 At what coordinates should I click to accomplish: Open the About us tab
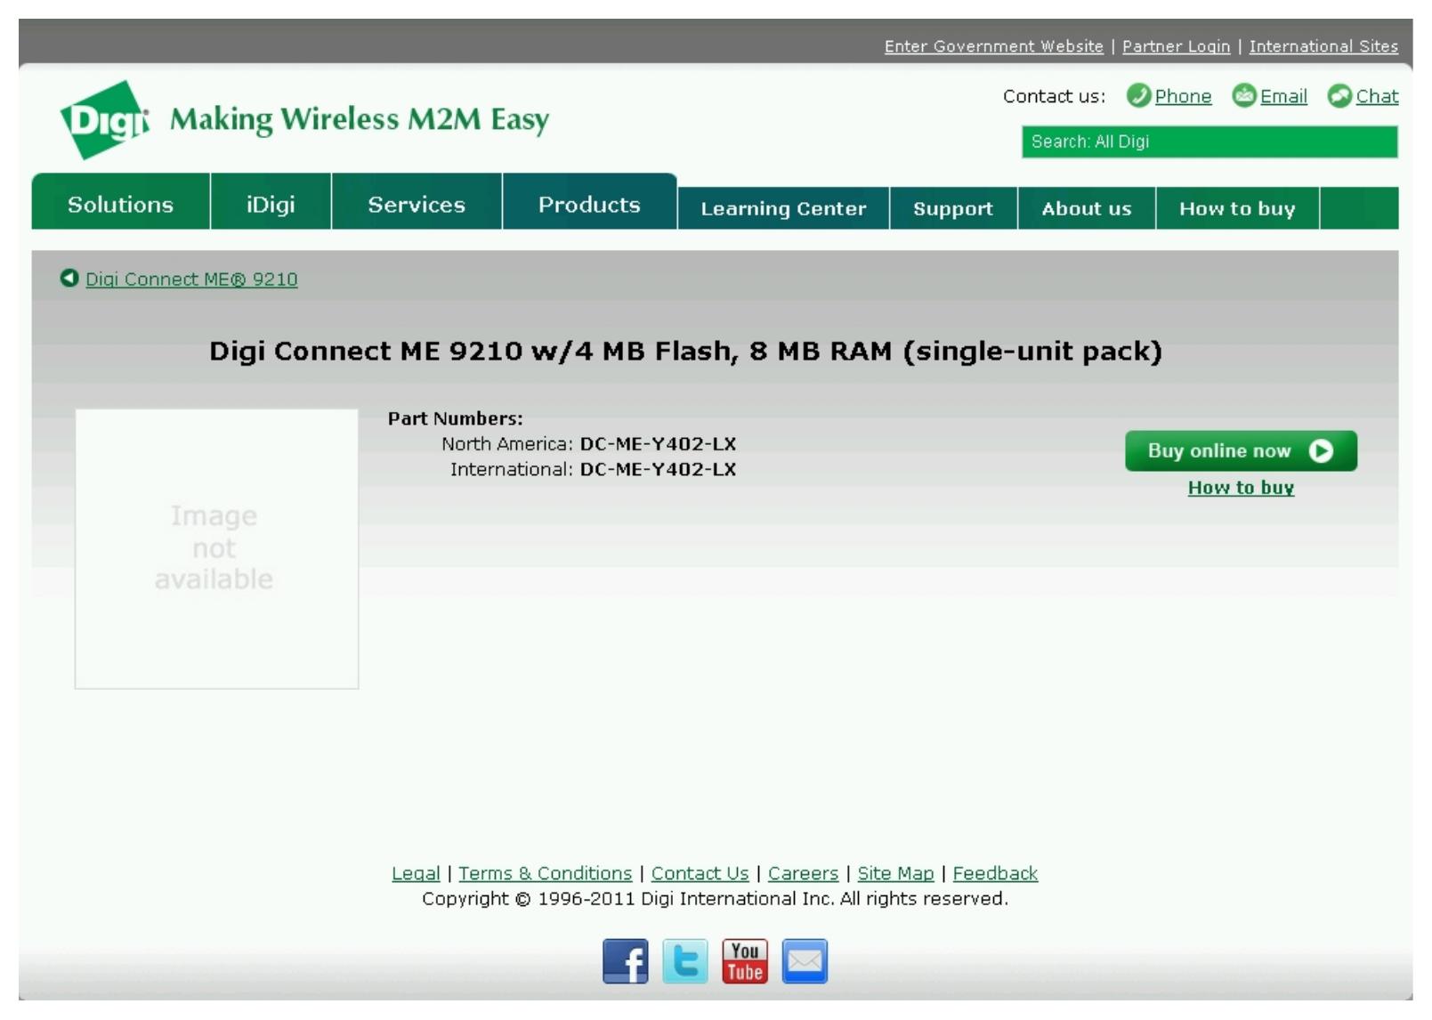tap(1087, 208)
